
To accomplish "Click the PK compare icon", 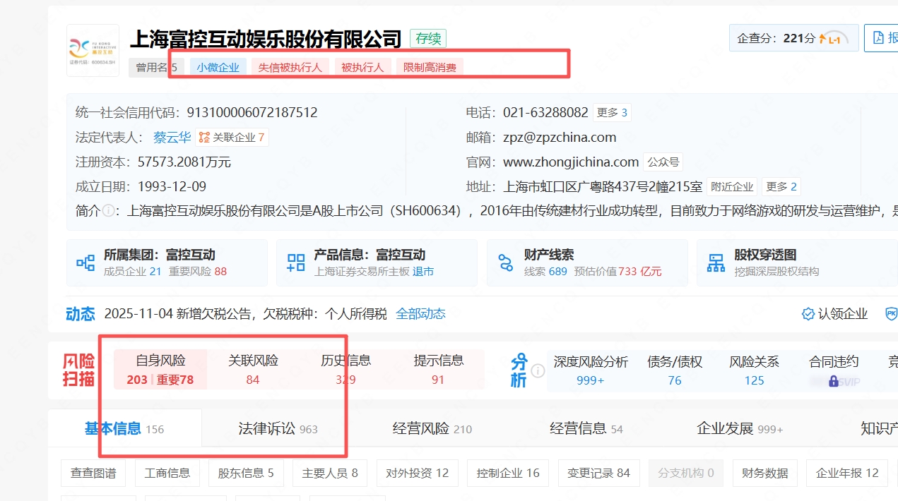I will click(892, 314).
